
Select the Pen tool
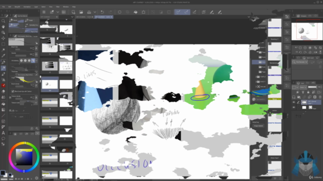coord(4,62)
